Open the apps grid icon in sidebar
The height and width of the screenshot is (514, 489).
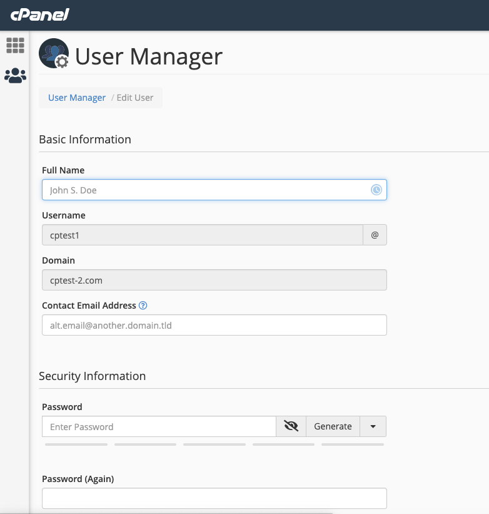[x=15, y=45]
